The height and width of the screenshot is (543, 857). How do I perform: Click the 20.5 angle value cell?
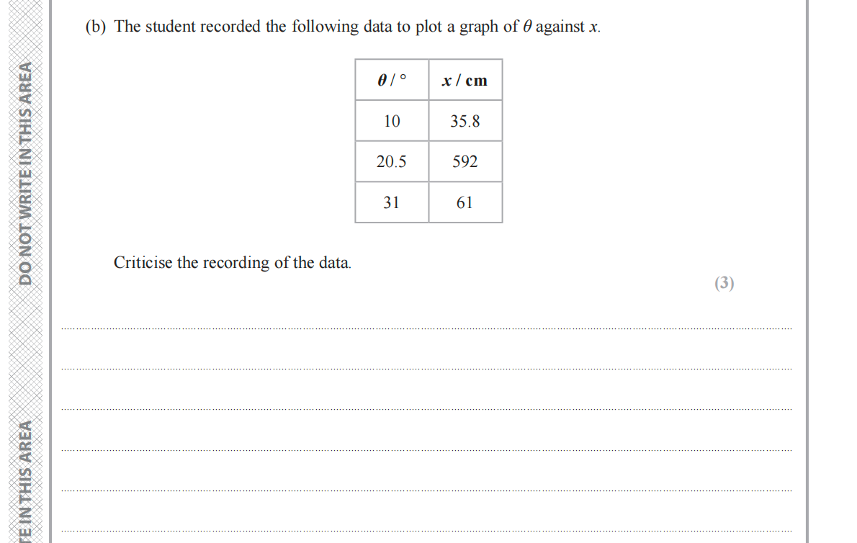[x=392, y=162]
